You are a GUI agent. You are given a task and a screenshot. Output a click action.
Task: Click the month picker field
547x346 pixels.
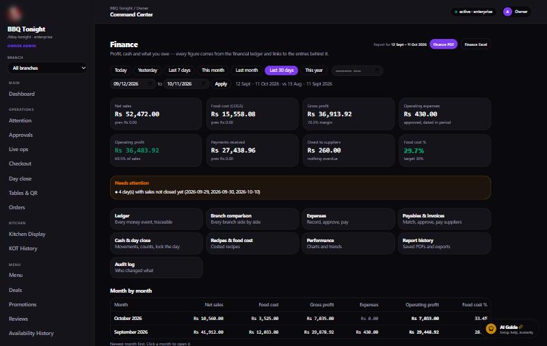(357, 71)
